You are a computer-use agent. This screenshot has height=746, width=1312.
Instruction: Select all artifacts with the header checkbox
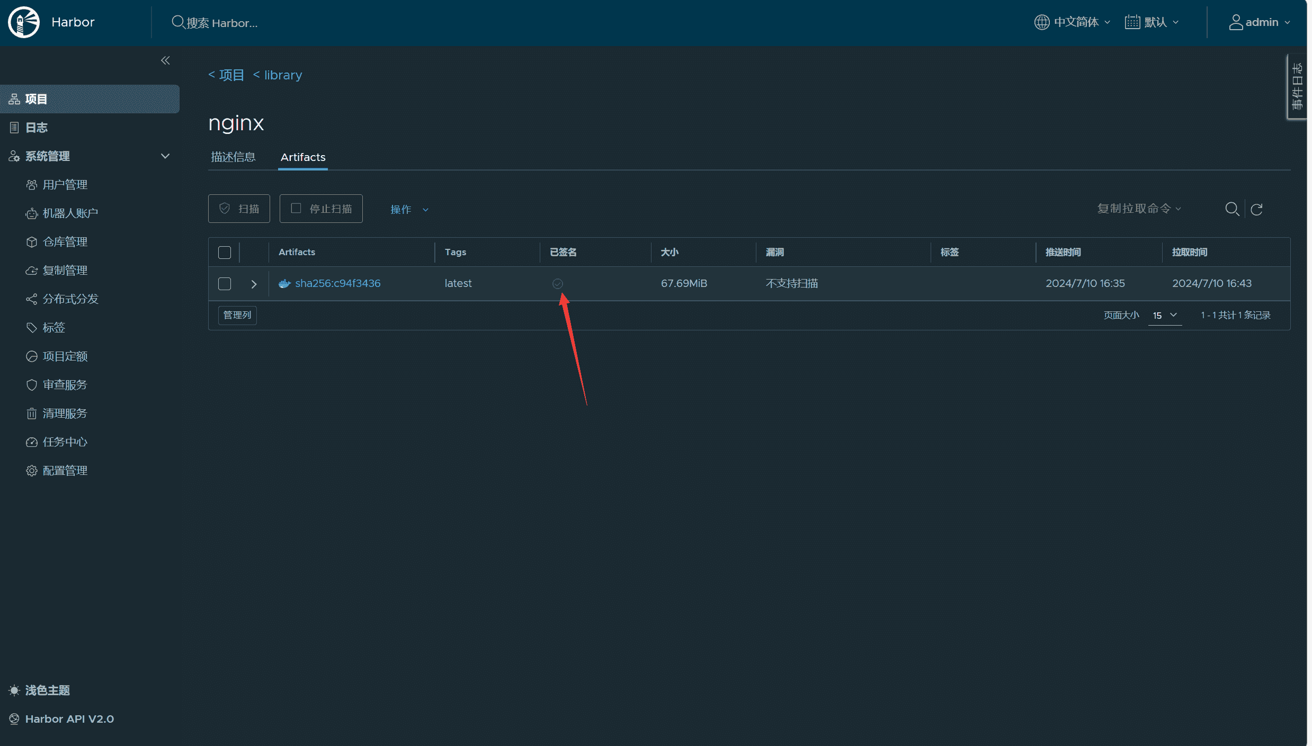(x=225, y=253)
